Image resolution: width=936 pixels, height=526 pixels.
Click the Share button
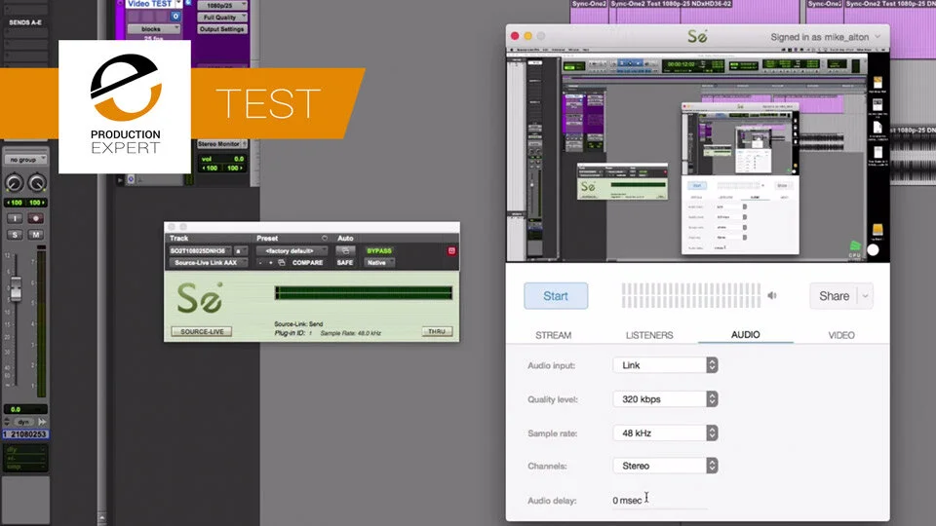coord(834,296)
